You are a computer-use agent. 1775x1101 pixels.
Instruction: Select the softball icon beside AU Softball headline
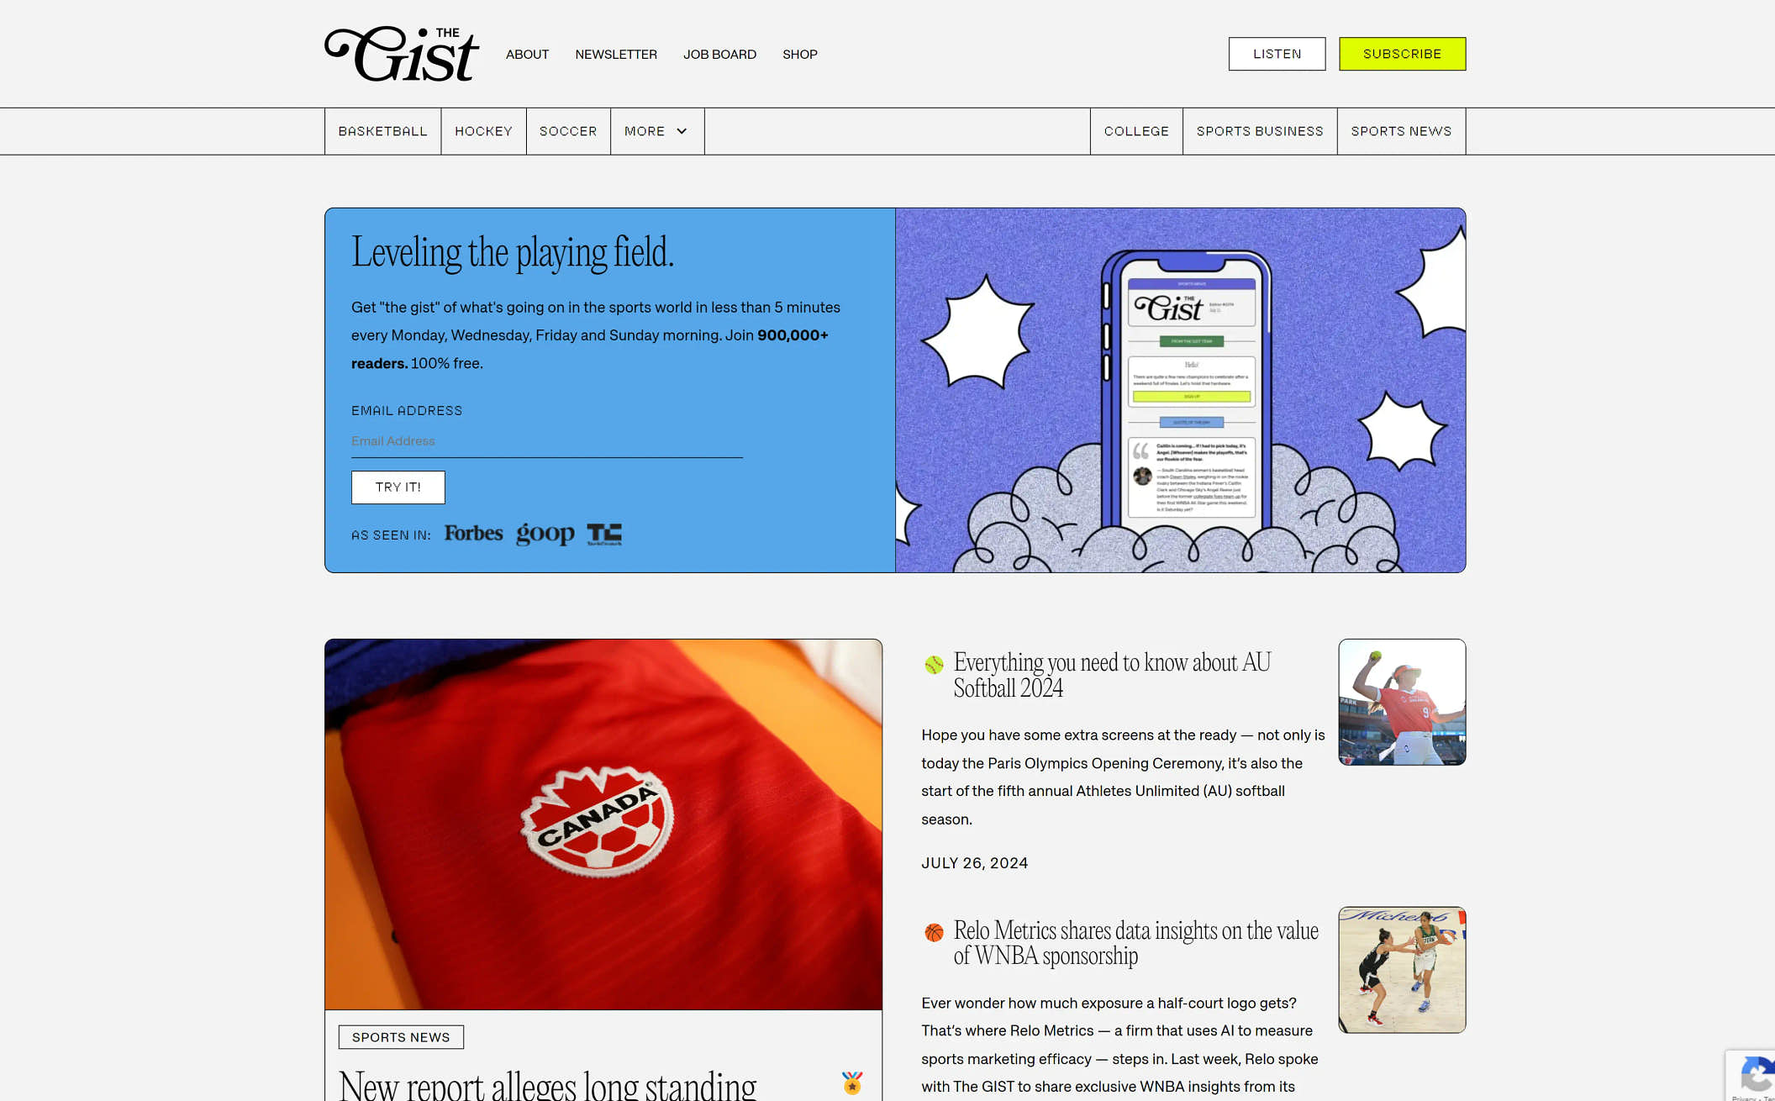pyautogui.click(x=934, y=665)
